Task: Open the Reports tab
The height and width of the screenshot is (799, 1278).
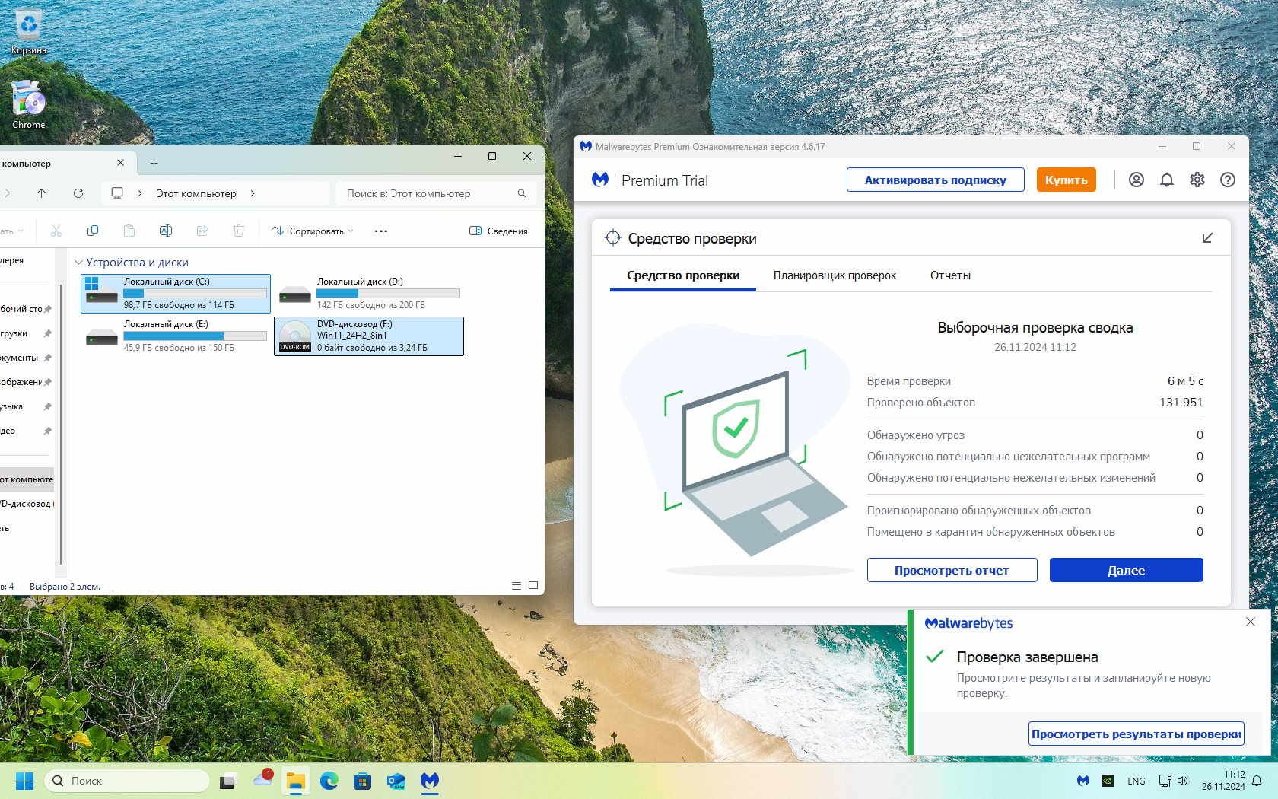Action: pyautogui.click(x=949, y=275)
